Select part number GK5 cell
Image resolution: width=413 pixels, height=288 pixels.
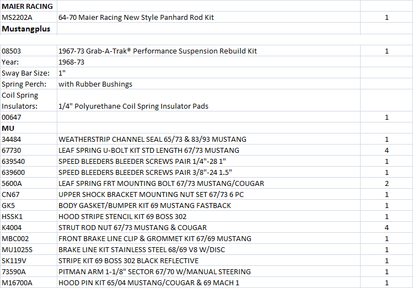(x=29, y=206)
